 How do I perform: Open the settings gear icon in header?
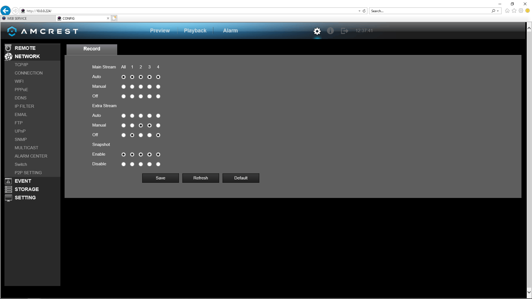coord(317,31)
